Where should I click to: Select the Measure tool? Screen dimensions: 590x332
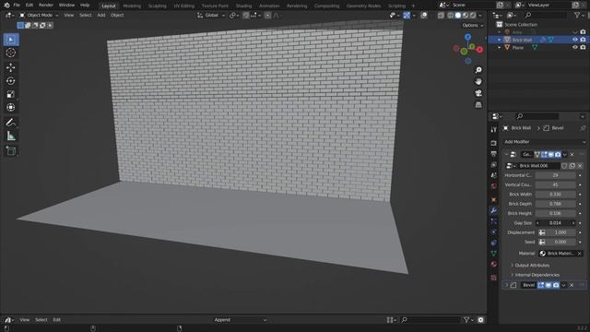11,136
